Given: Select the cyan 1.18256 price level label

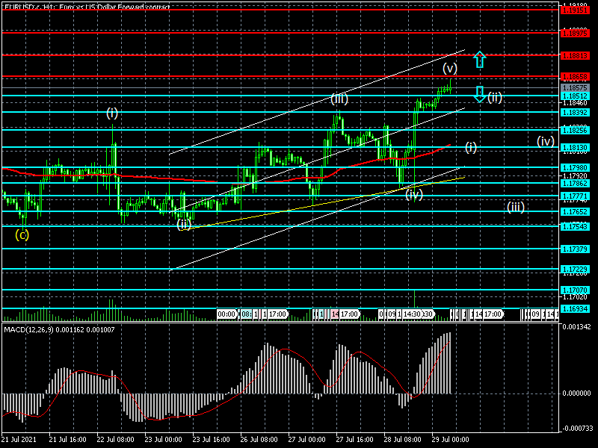Looking at the screenshot, I should pos(575,130).
